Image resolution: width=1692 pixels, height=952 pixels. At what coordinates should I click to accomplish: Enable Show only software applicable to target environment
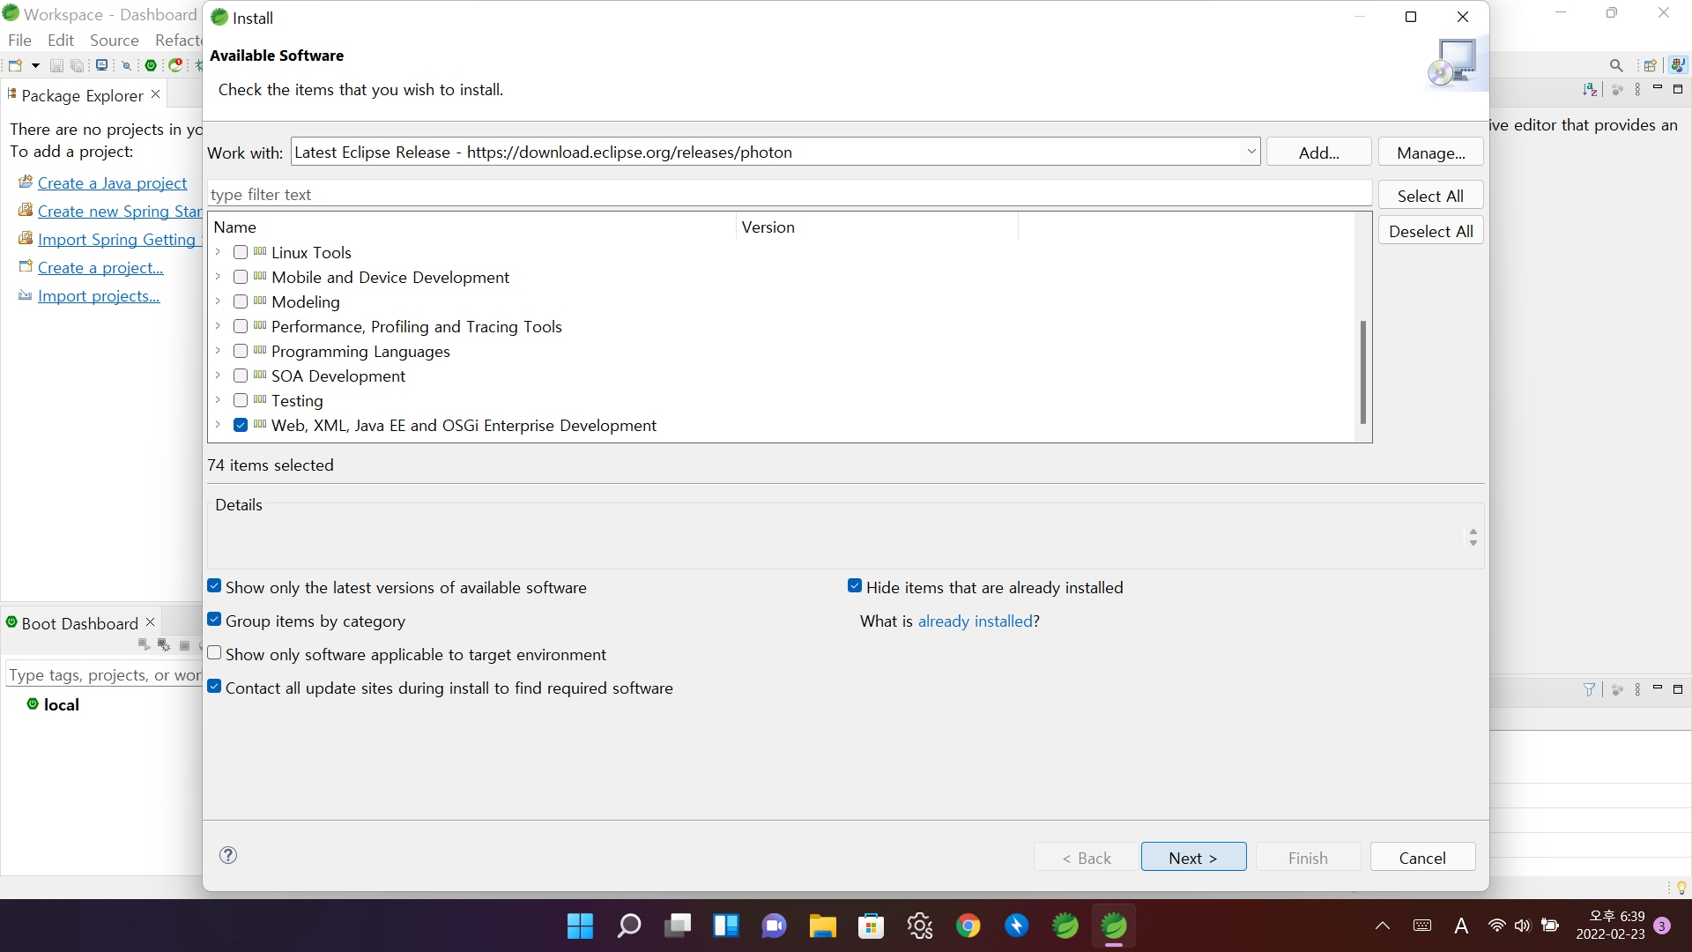pos(214,654)
